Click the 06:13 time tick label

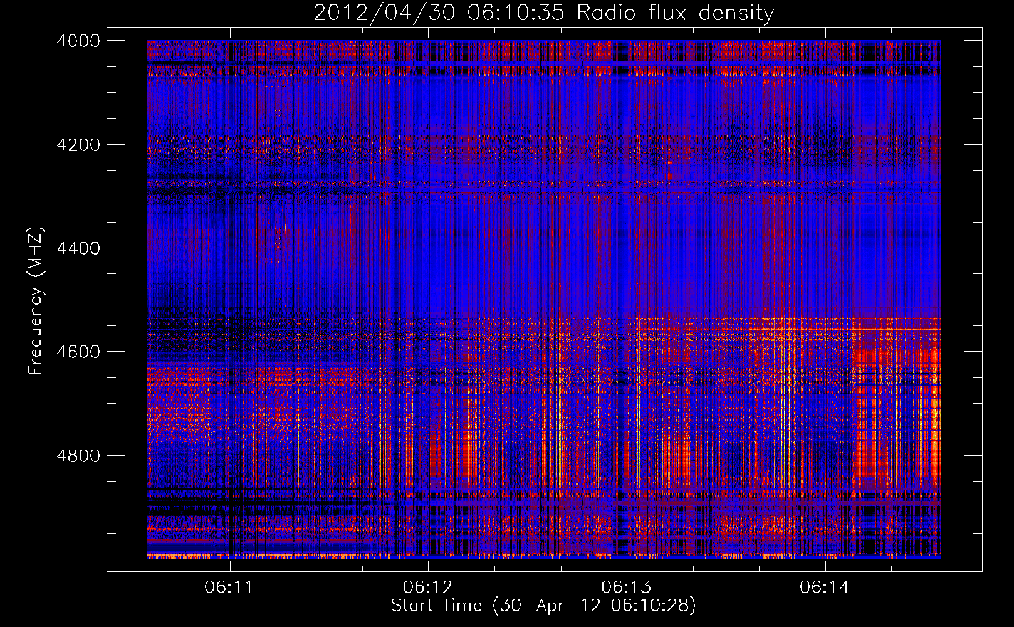626,587
